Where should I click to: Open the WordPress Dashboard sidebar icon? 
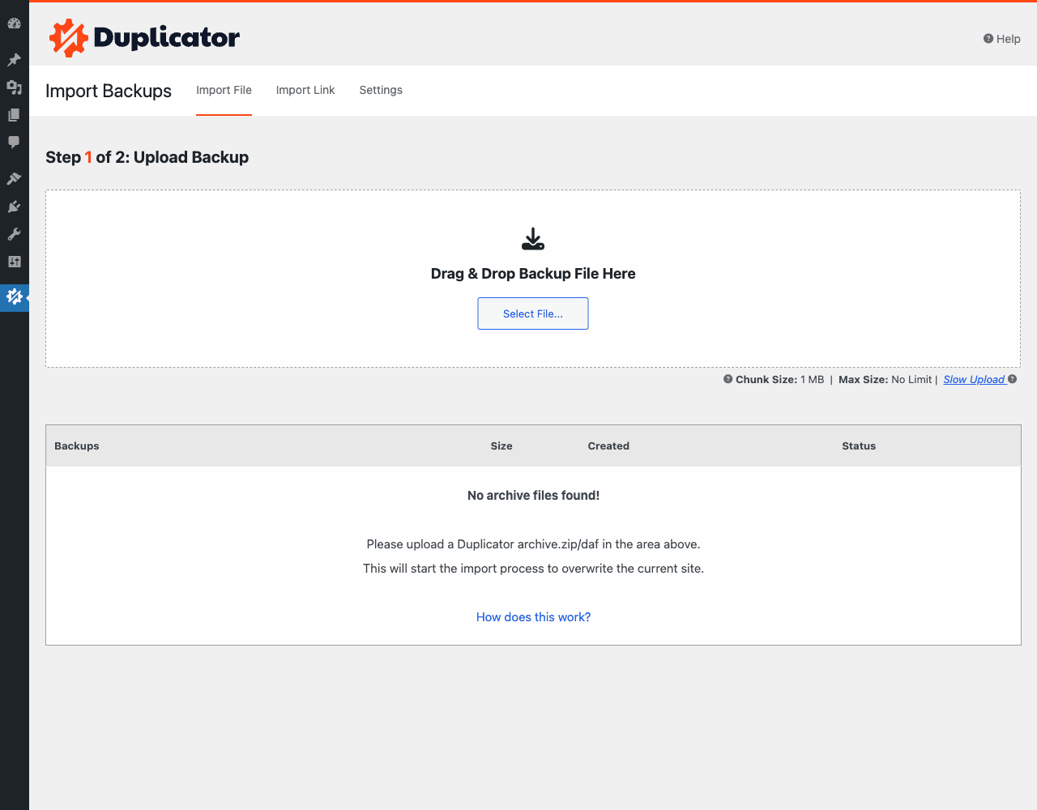14,23
